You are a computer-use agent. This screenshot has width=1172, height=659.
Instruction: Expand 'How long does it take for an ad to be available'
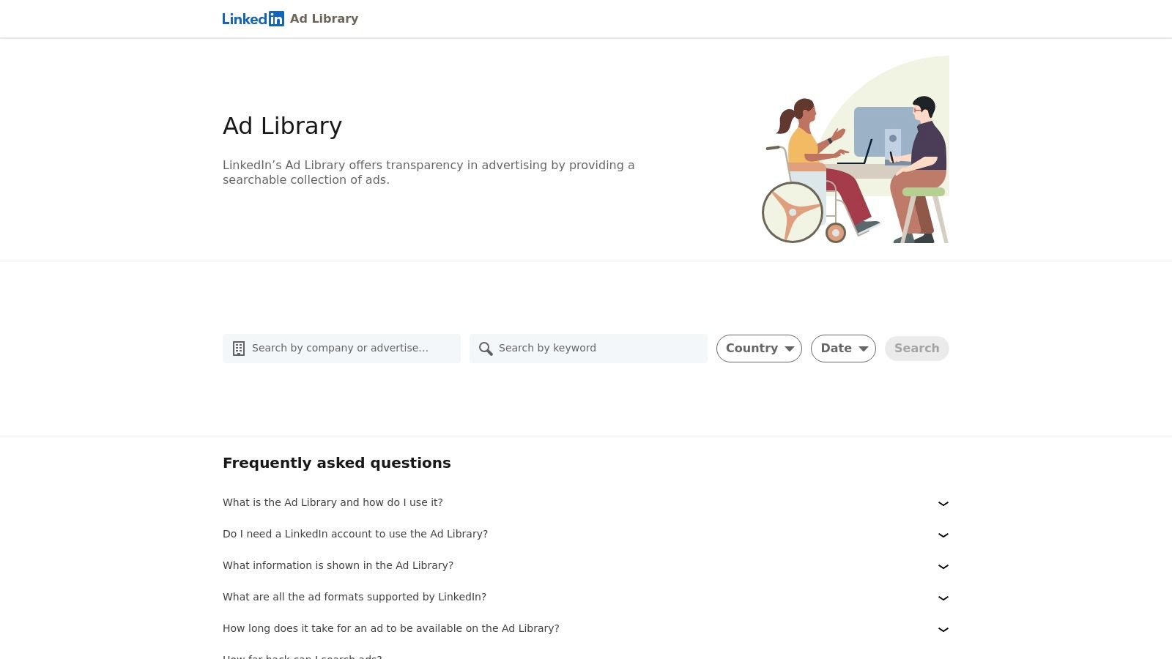(x=943, y=629)
